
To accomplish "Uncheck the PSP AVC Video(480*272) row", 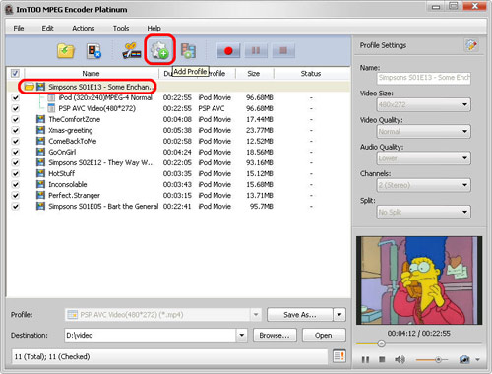I will click(x=16, y=108).
